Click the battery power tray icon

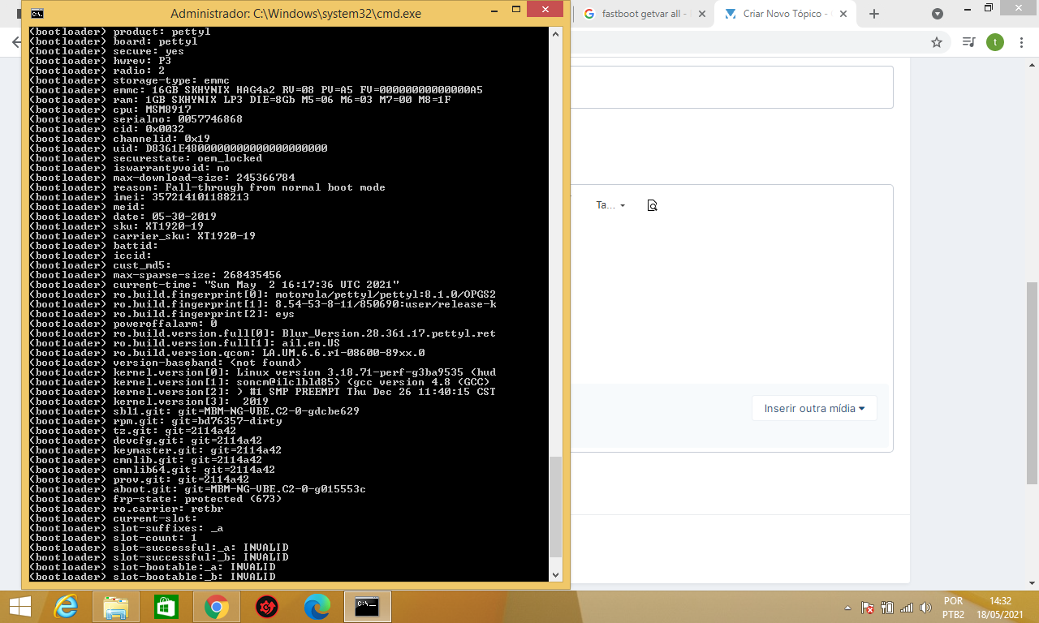pos(887,608)
